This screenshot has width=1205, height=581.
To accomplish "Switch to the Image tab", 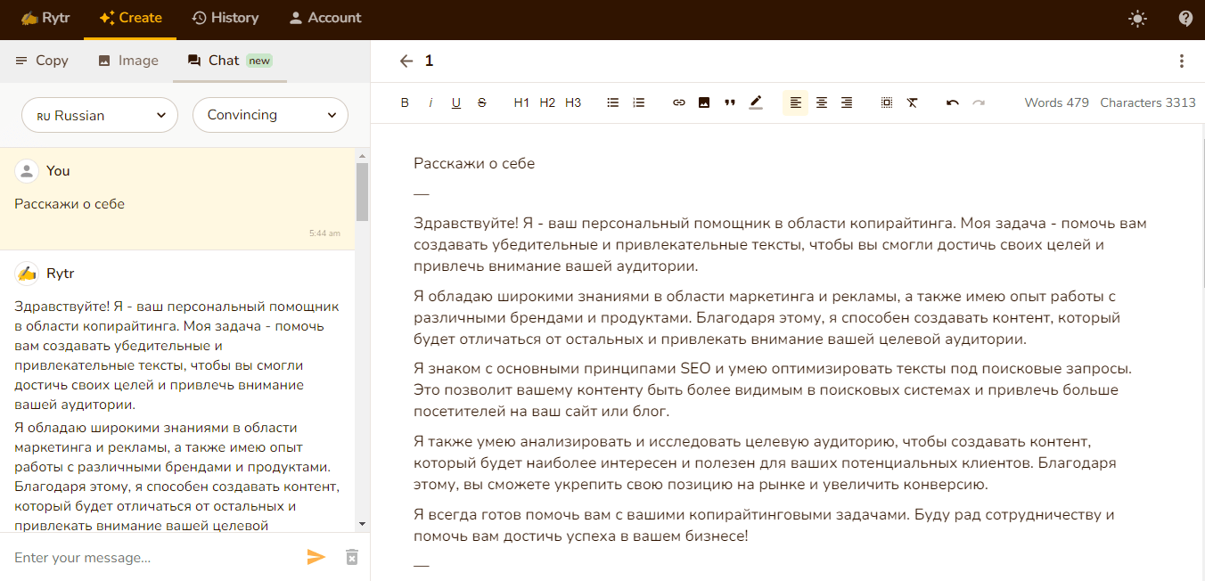I will (129, 61).
